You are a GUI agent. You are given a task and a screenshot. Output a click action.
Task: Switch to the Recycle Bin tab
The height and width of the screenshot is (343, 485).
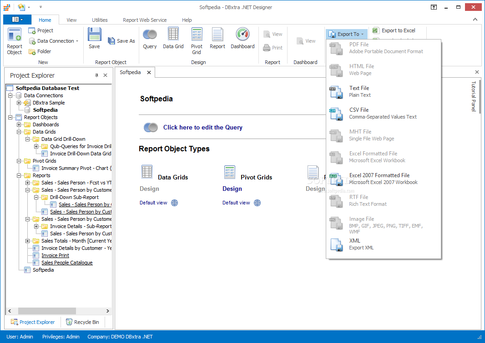(83, 322)
